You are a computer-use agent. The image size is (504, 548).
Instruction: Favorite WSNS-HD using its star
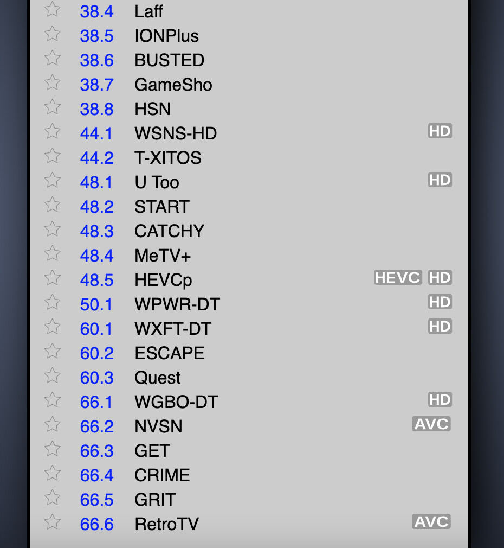53,132
